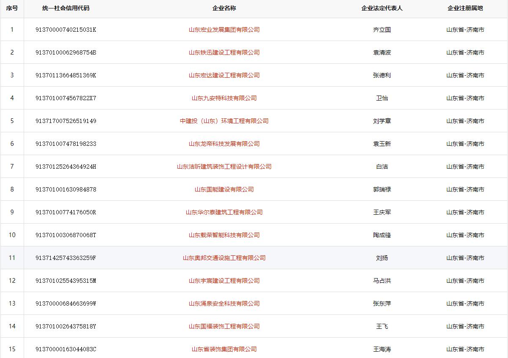
Task: Open 山东宇宸建设工程有限公司 link
Action: click(x=224, y=281)
